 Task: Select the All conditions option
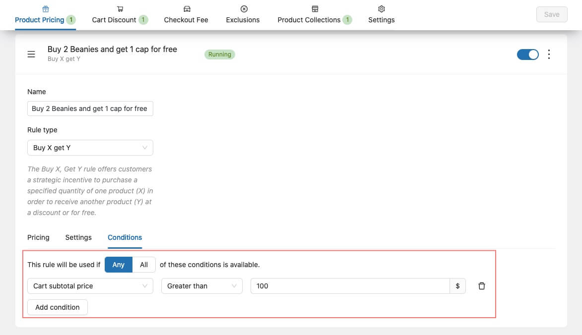[144, 265]
